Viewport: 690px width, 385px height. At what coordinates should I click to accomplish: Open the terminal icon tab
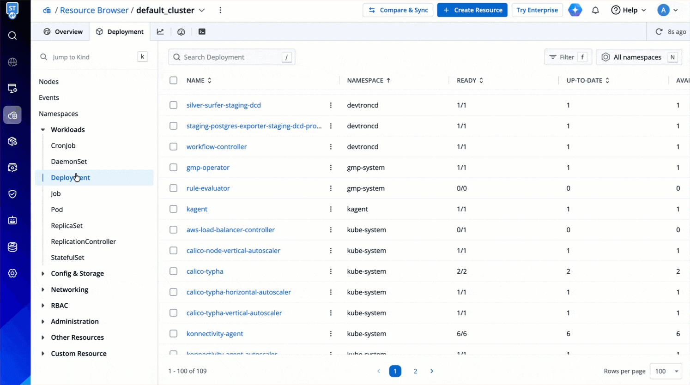point(202,31)
